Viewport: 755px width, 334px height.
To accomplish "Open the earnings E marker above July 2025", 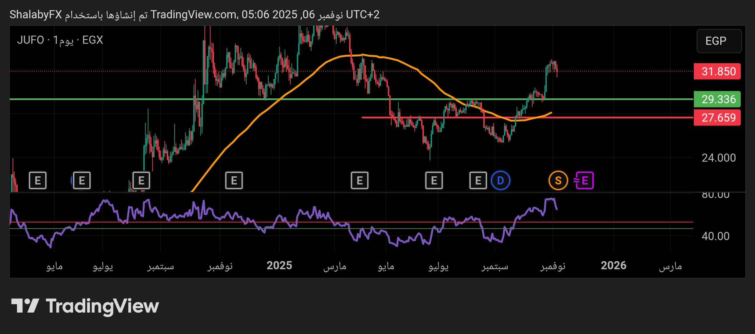I will tap(434, 180).
